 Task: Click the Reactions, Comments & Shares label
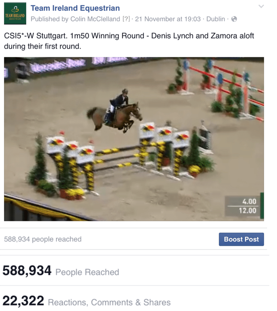tap(109, 303)
